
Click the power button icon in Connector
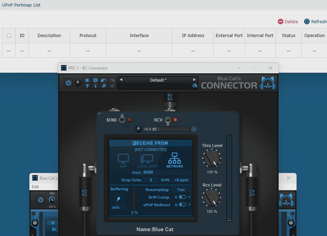(x=68, y=82)
